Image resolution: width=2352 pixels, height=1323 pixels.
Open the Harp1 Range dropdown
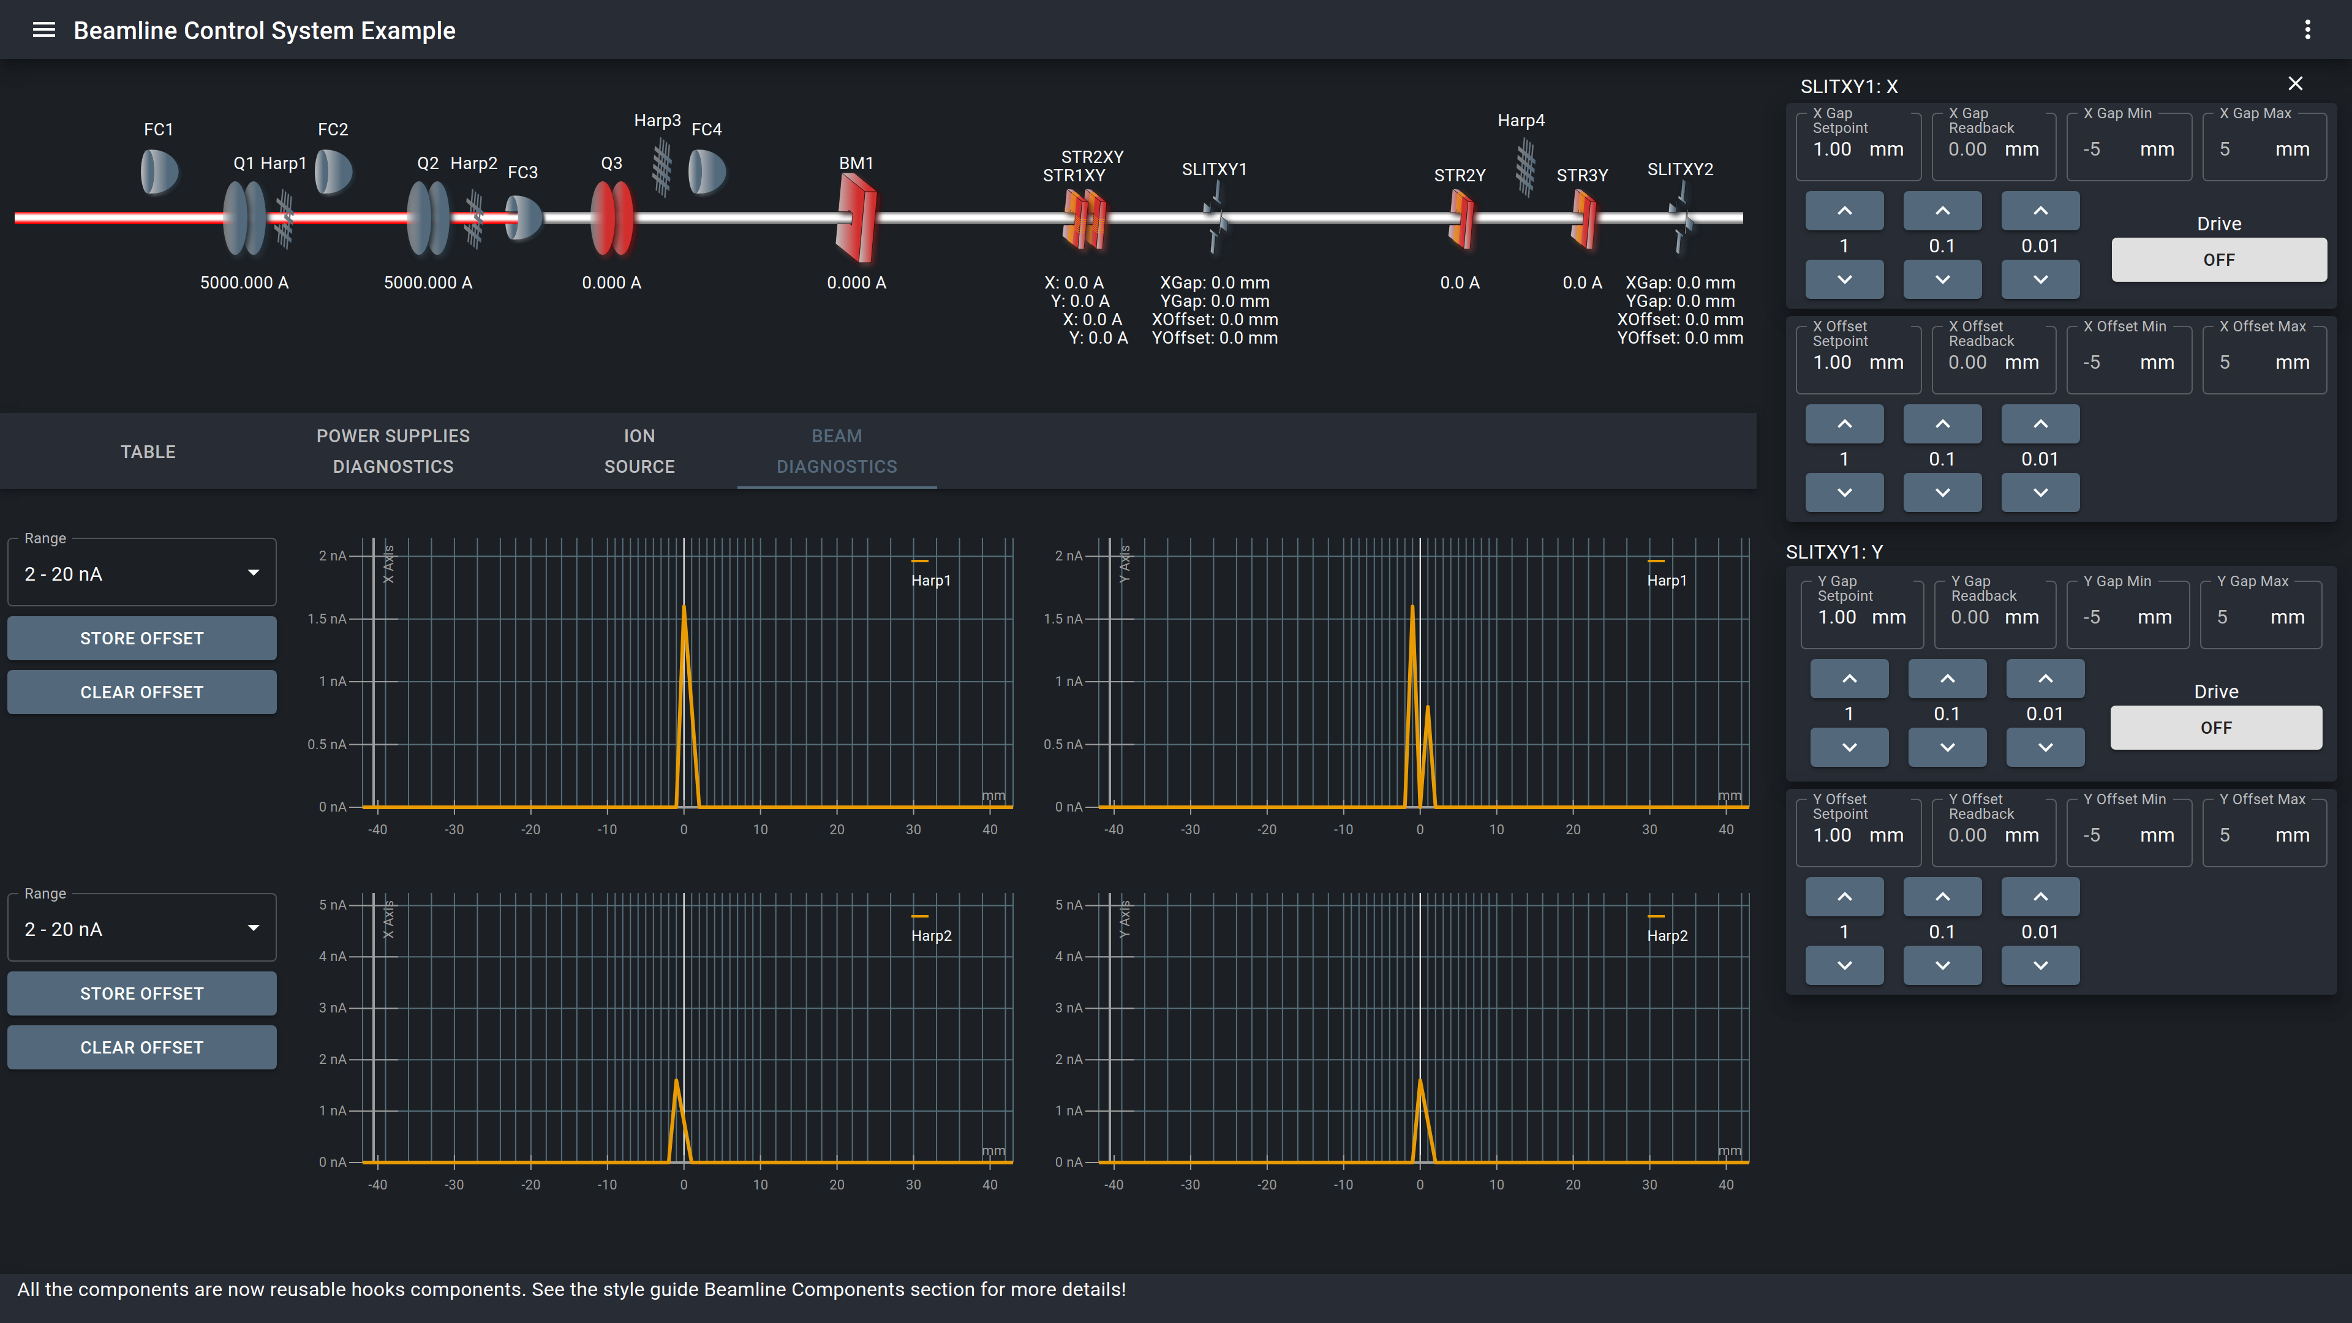141,573
